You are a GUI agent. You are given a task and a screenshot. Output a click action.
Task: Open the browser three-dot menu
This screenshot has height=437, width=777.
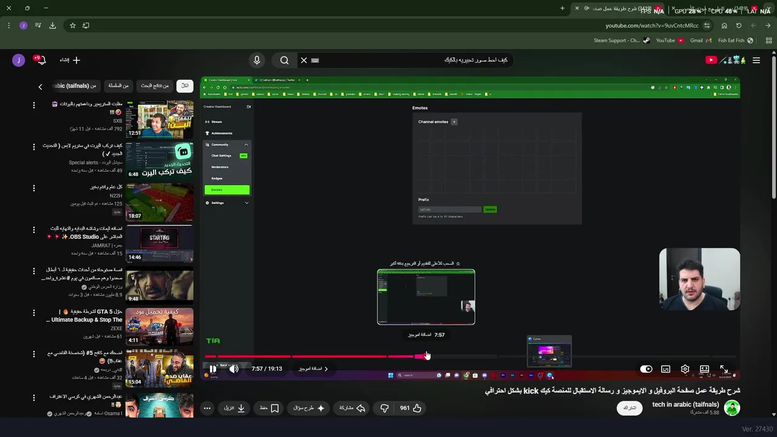pos(8,25)
